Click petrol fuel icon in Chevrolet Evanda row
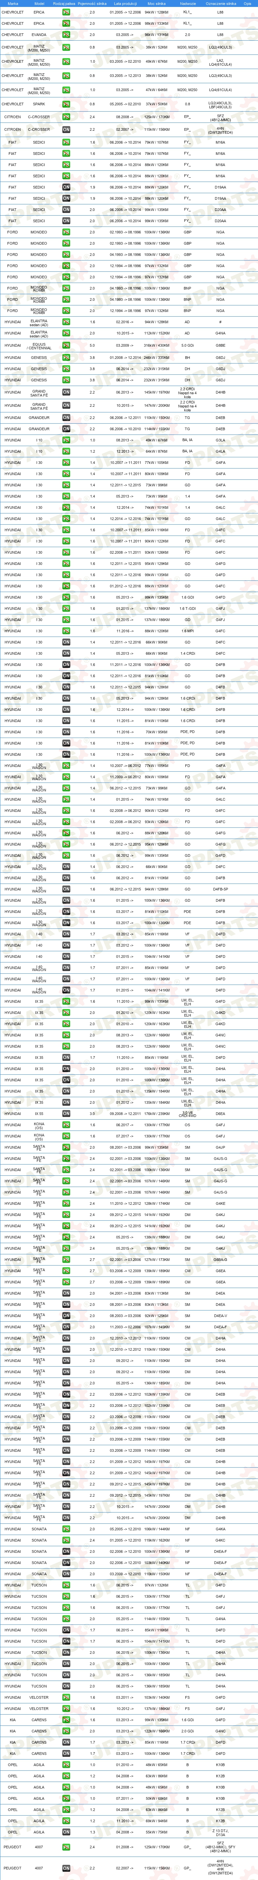Image resolution: width=258 pixels, height=1880 pixels. coord(66,35)
